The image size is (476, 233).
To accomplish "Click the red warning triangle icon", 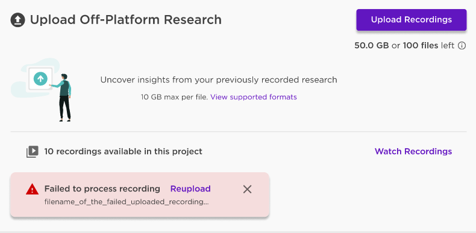I will tap(32, 190).
